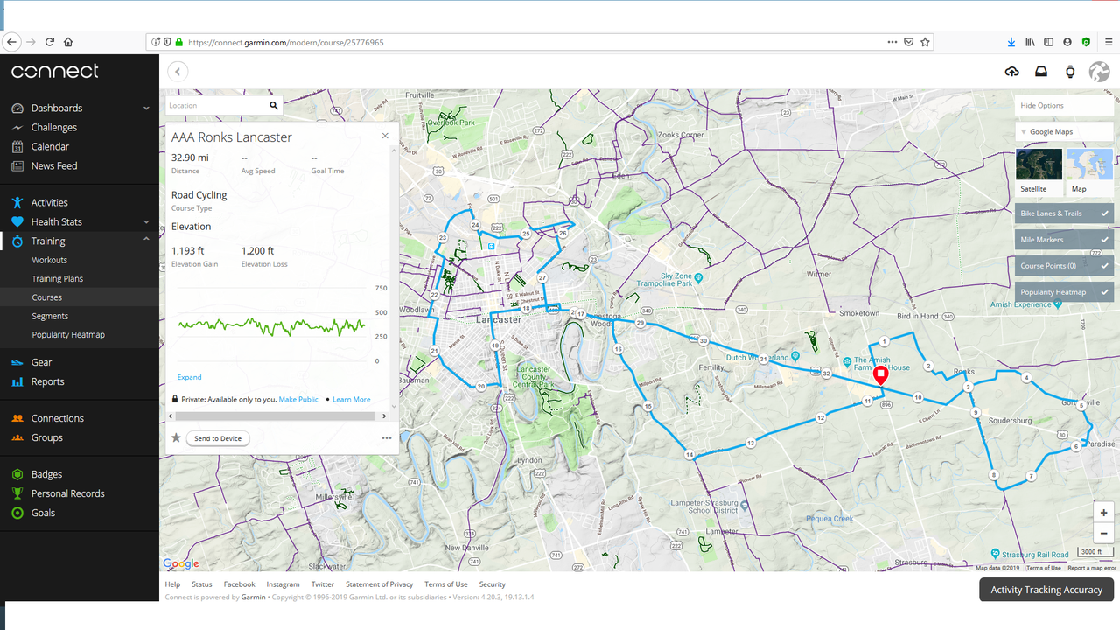Screen dimensions: 1120x630
Task: Open Firefox page actions ellipsis
Action: click(892, 42)
